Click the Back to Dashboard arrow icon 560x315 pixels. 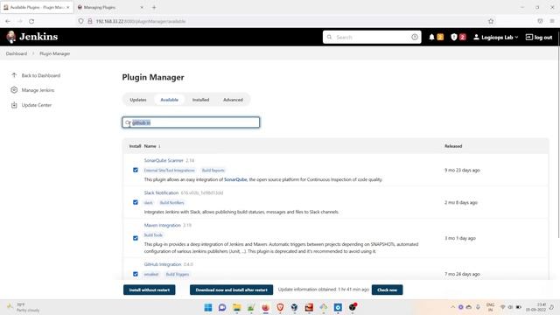pyautogui.click(x=14, y=75)
